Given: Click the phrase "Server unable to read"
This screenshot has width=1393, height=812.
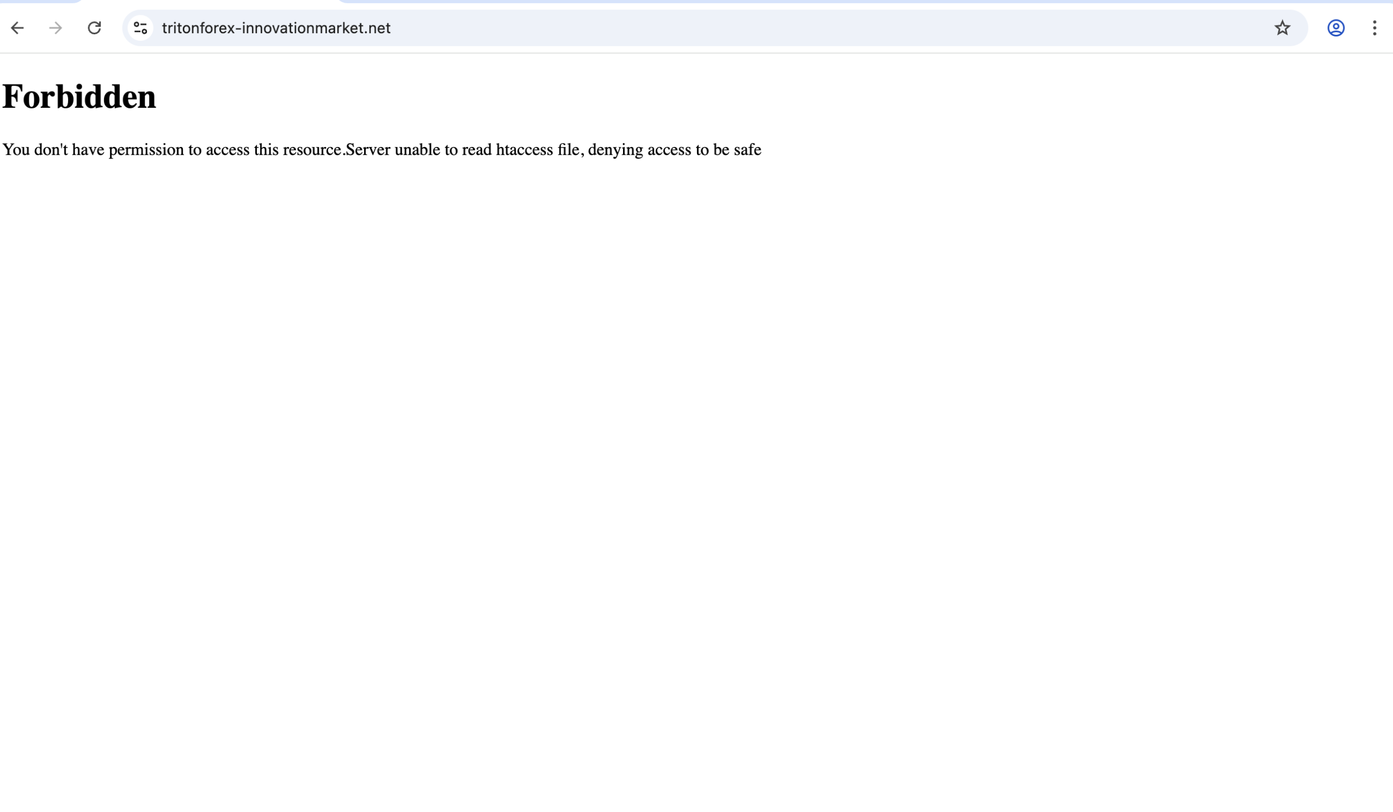Looking at the screenshot, I should pos(418,150).
